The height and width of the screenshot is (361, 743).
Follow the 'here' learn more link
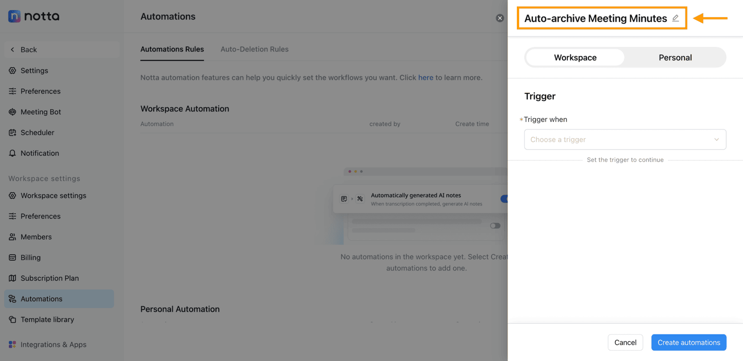click(425, 78)
